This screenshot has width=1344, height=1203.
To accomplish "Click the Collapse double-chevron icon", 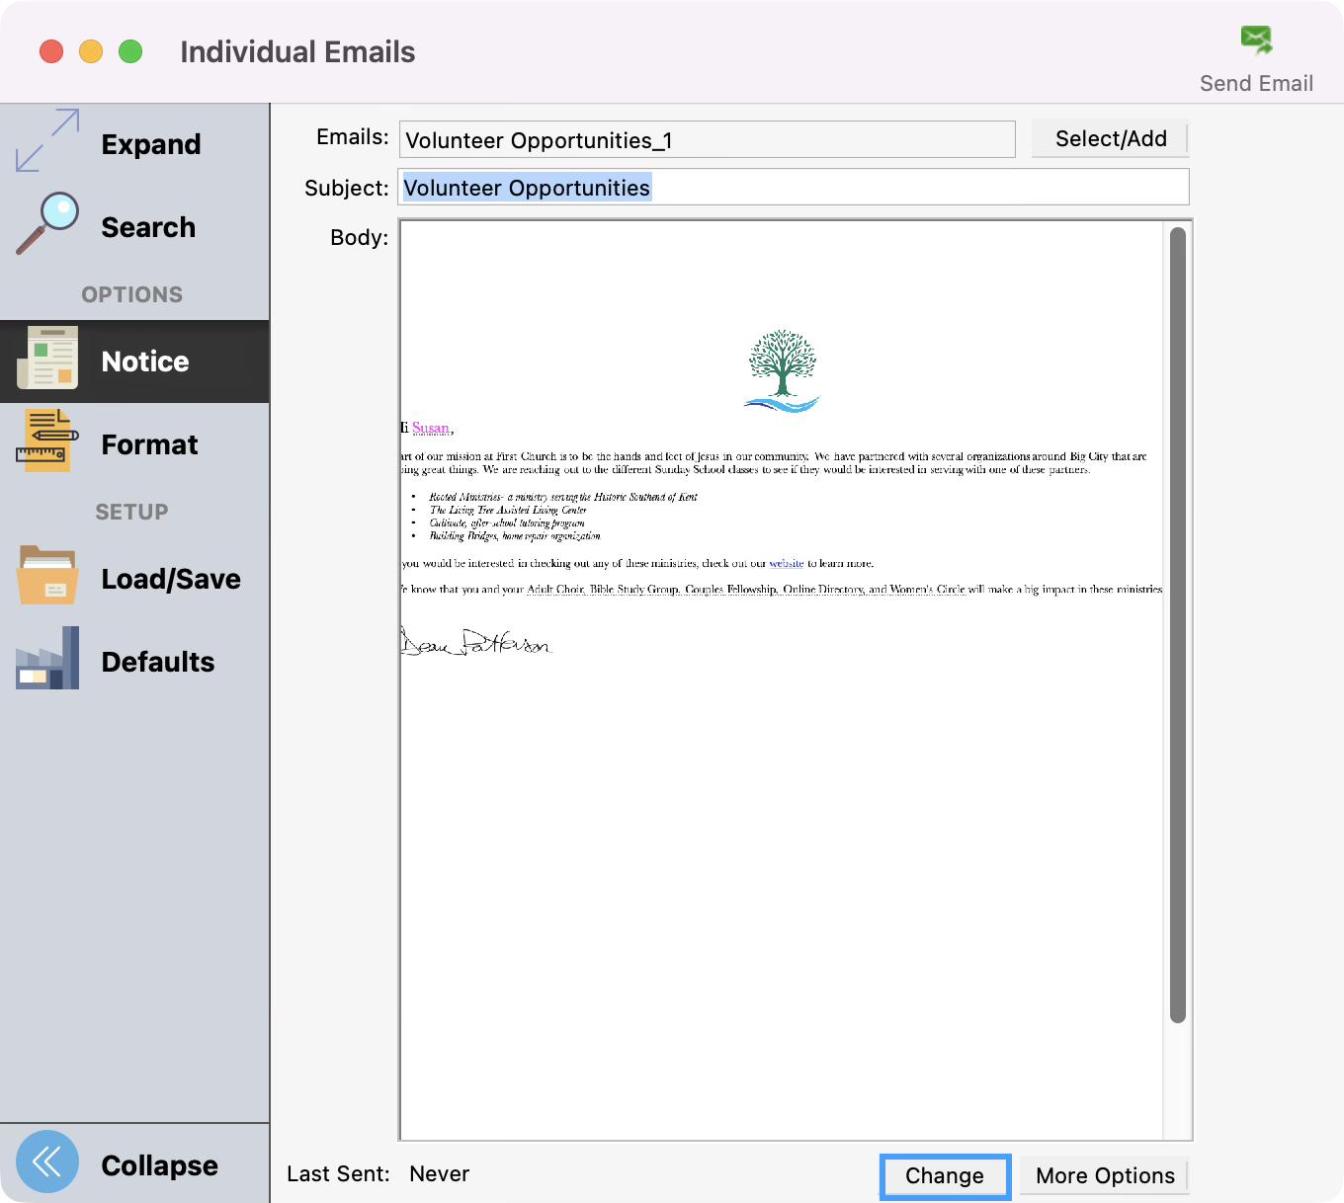I will click(47, 1162).
